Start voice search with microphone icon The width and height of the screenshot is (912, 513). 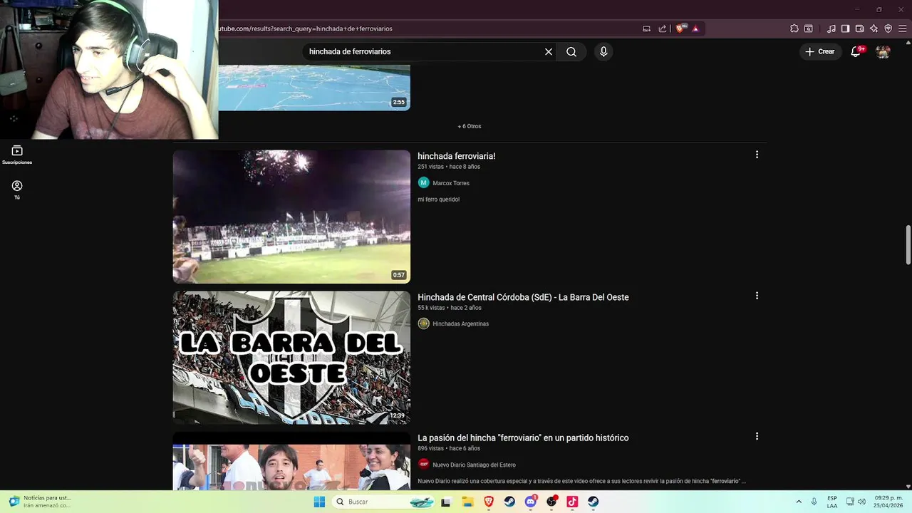603,51
